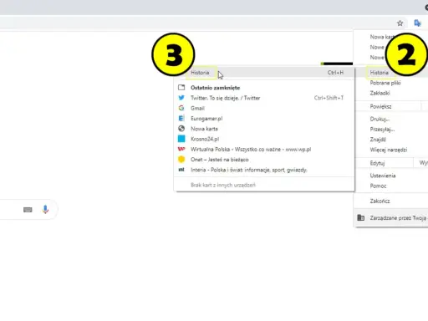Open Historia in the submenu
428x321 pixels.
(264, 73)
